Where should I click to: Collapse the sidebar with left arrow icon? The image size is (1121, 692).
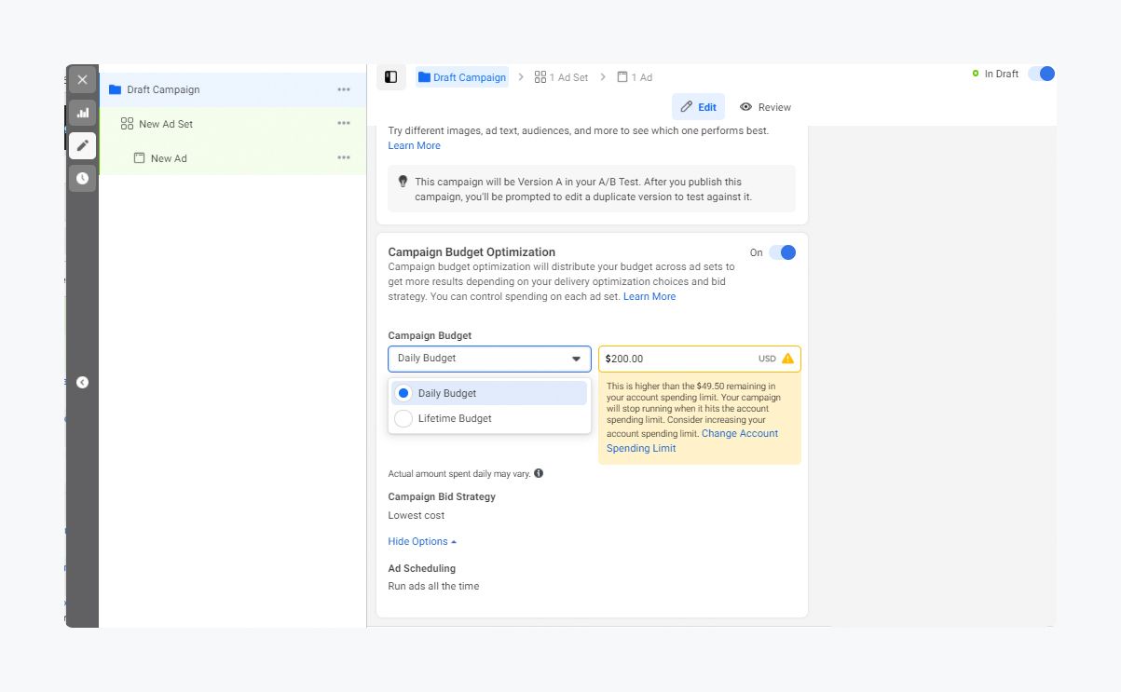point(82,382)
